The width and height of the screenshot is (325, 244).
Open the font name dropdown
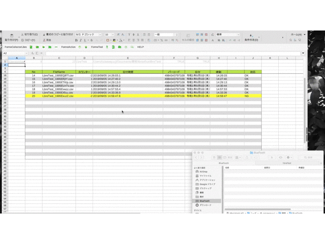[89, 34]
